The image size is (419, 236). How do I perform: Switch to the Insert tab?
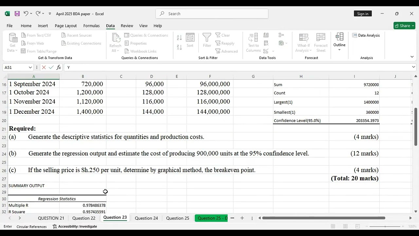point(43,26)
